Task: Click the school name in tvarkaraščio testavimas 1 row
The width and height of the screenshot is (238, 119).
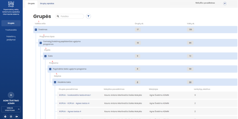Action: (123, 95)
